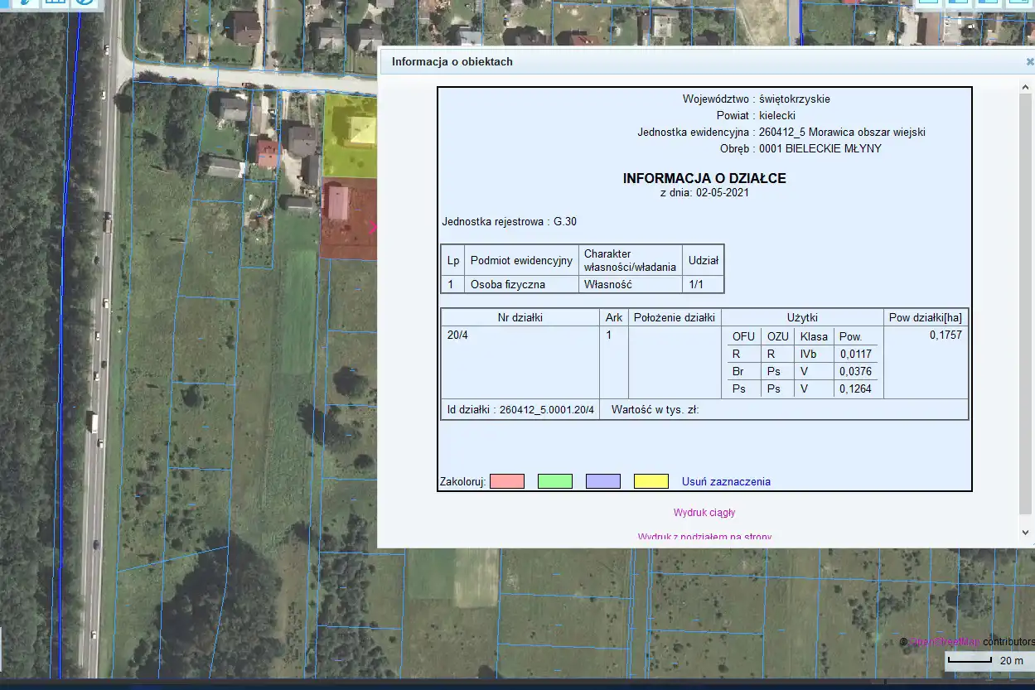Select the object info 'i' tool
This screenshot has width=1035, height=690.
point(25,2)
